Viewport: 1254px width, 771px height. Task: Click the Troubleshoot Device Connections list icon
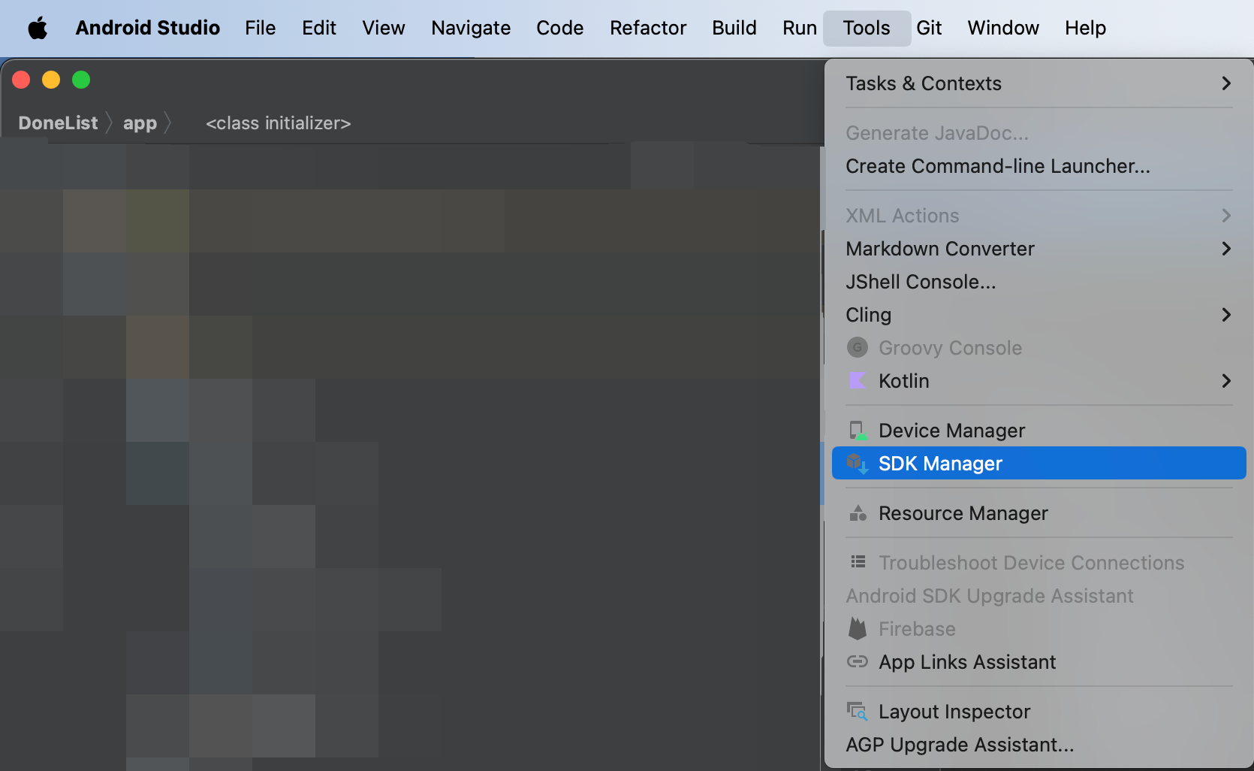coord(858,562)
